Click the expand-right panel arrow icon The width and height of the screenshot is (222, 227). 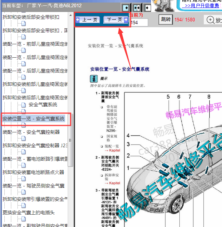[x=126, y=8]
